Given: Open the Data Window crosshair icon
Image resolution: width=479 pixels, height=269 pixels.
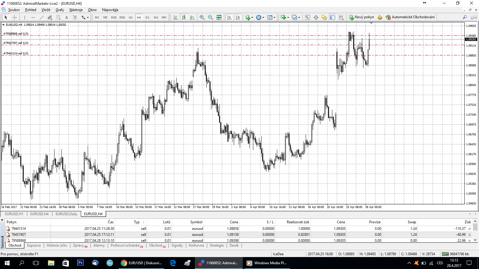Looking at the screenshot, I should [x=316, y=17].
